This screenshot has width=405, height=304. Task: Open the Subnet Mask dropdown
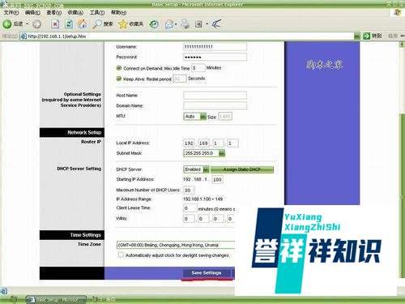[221, 153]
